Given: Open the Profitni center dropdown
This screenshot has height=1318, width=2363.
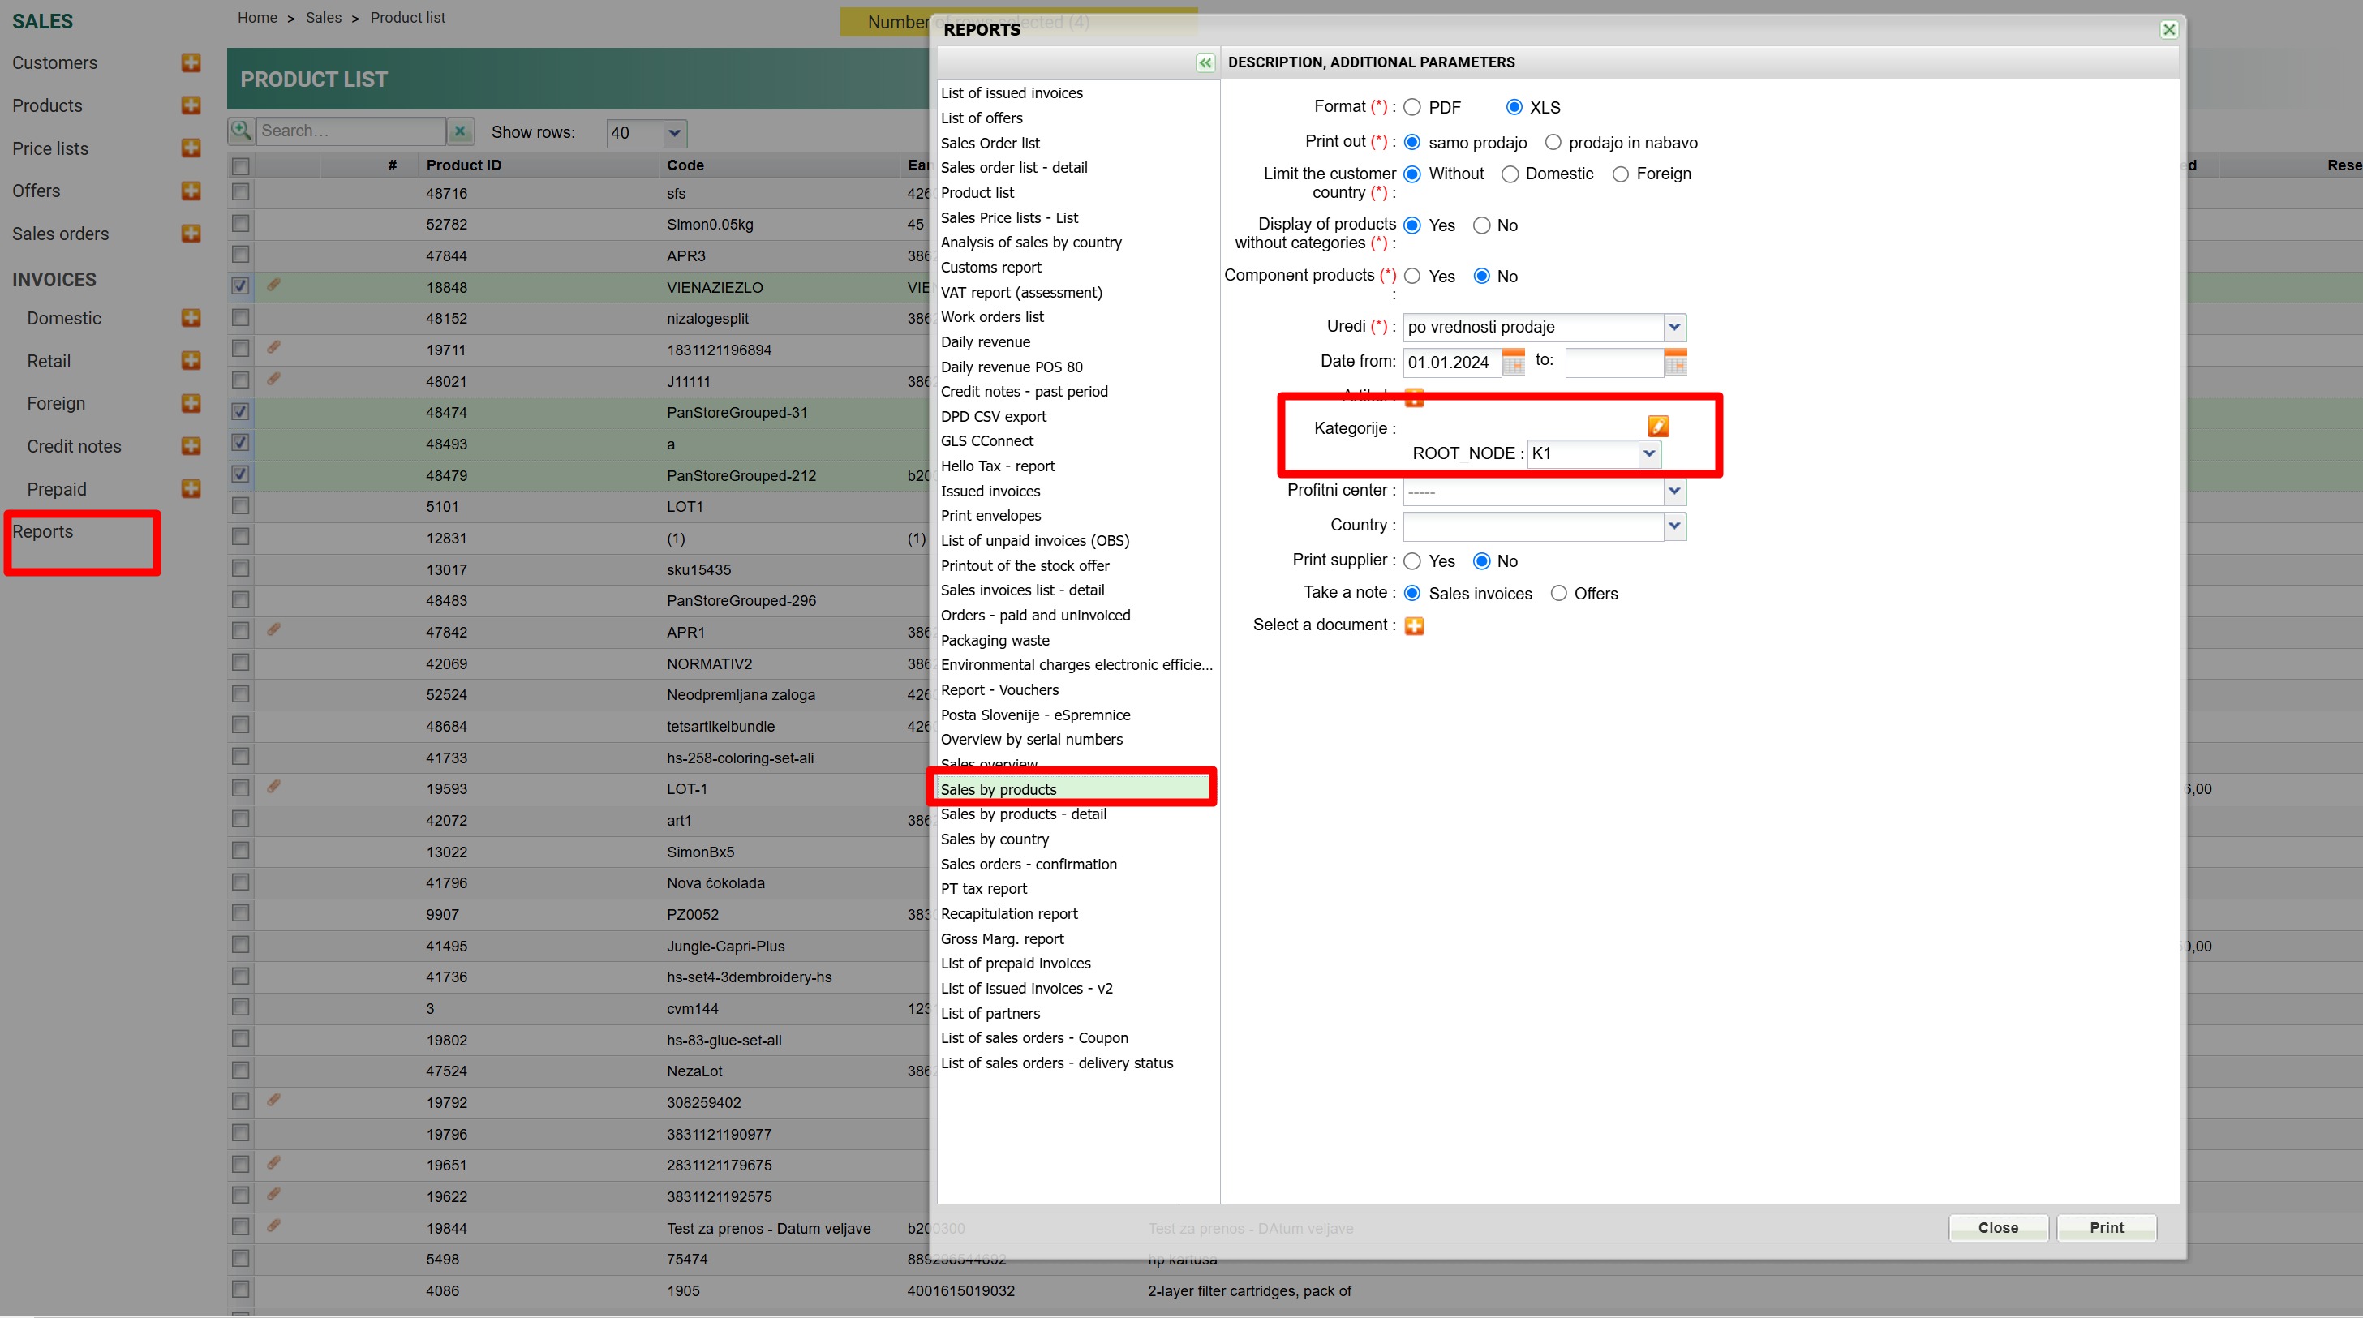Looking at the screenshot, I should click(x=1674, y=491).
